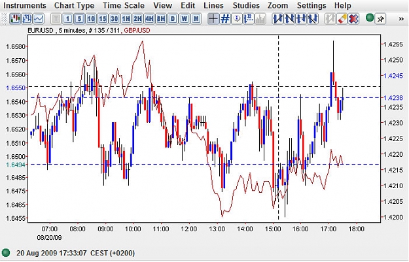
Task: Open the Studies menu
Action: click(x=246, y=5)
